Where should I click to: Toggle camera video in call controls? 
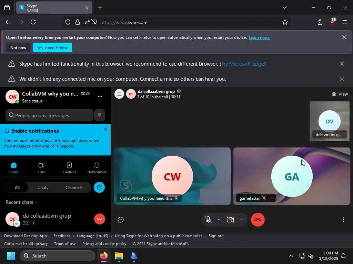click(230, 219)
